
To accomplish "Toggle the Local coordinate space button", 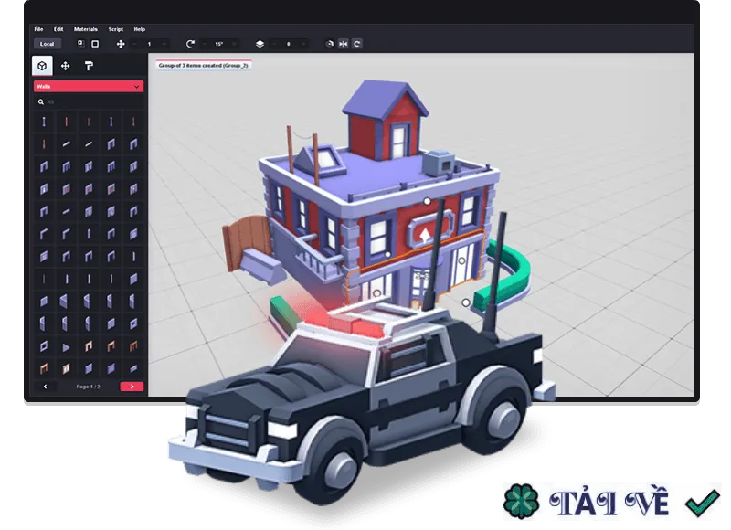I will (x=48, y=44).
